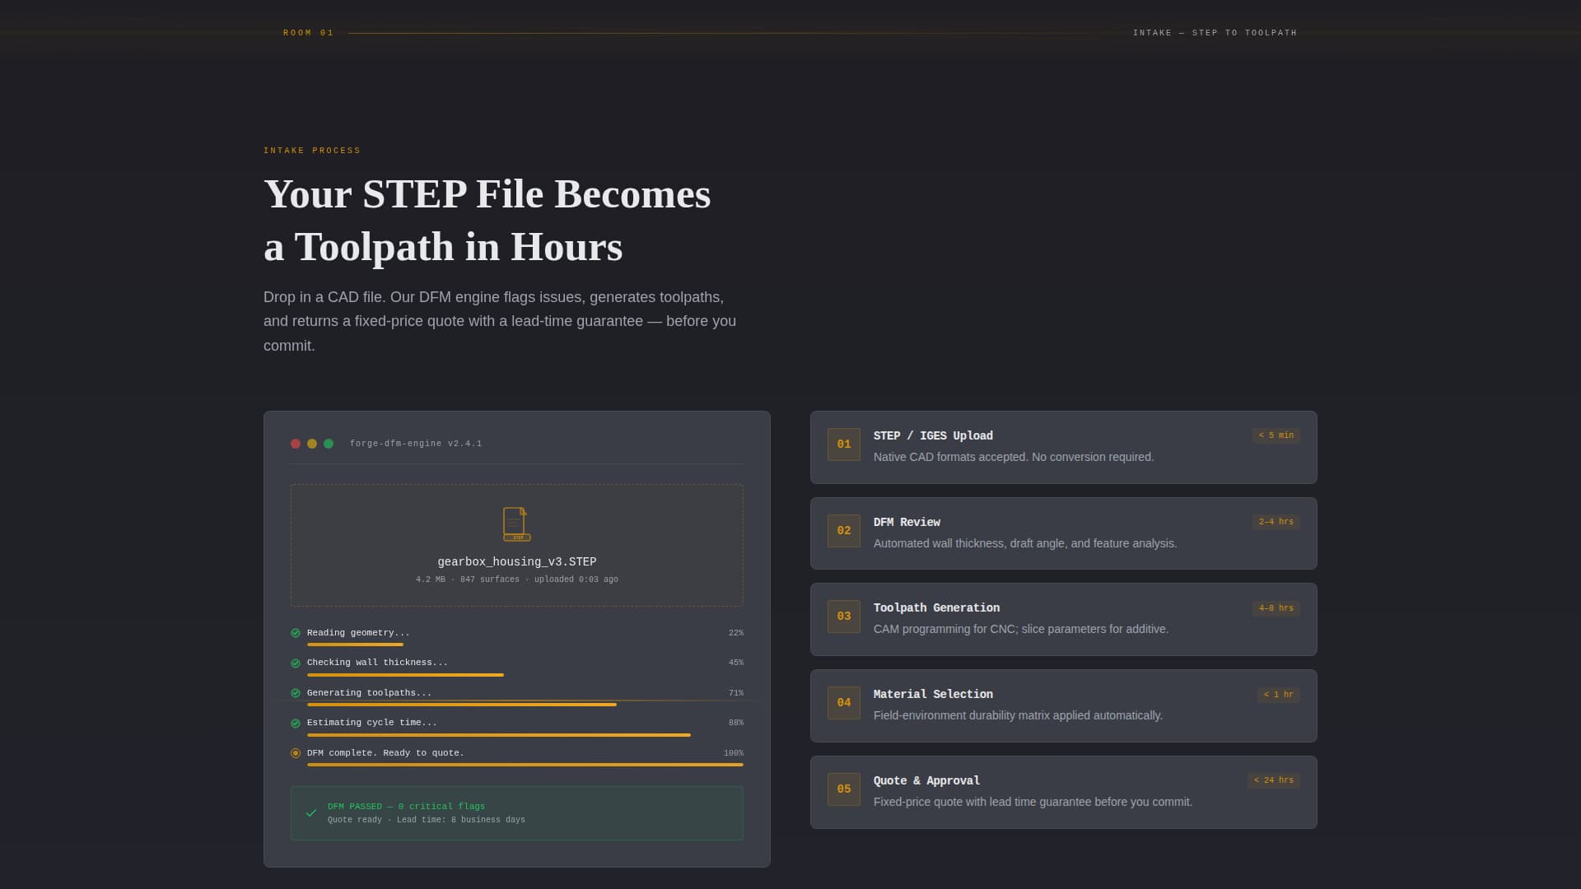Expand the Material Selection step card
Viewport: 1581px width, 889px height.
coord(1063,705)
